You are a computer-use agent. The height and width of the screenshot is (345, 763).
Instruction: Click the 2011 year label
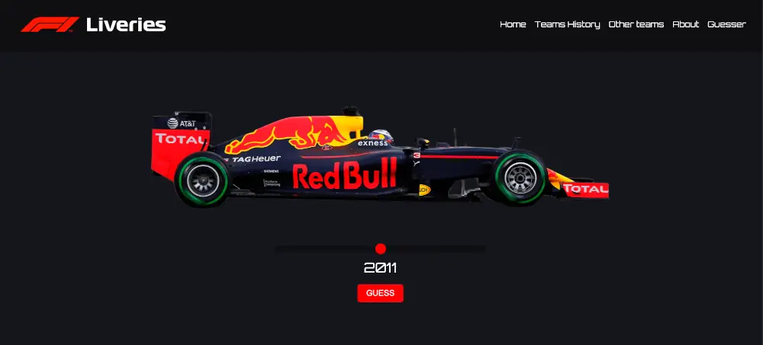pyautogui.click(x=380, y=268)
